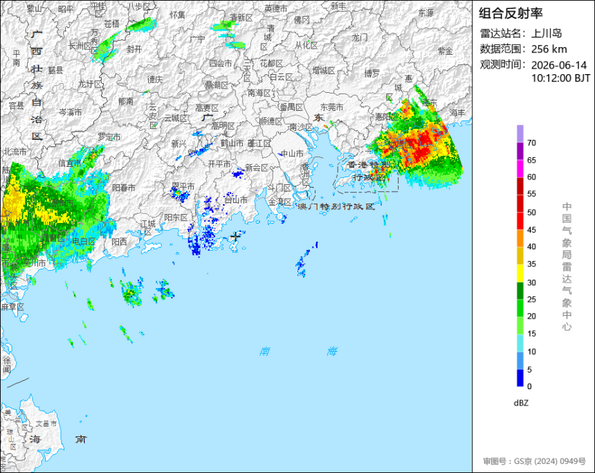Viewport: 595px width, 473px height.
Task: Click the 东莞市 city label
Action: [x=331, y=107]
